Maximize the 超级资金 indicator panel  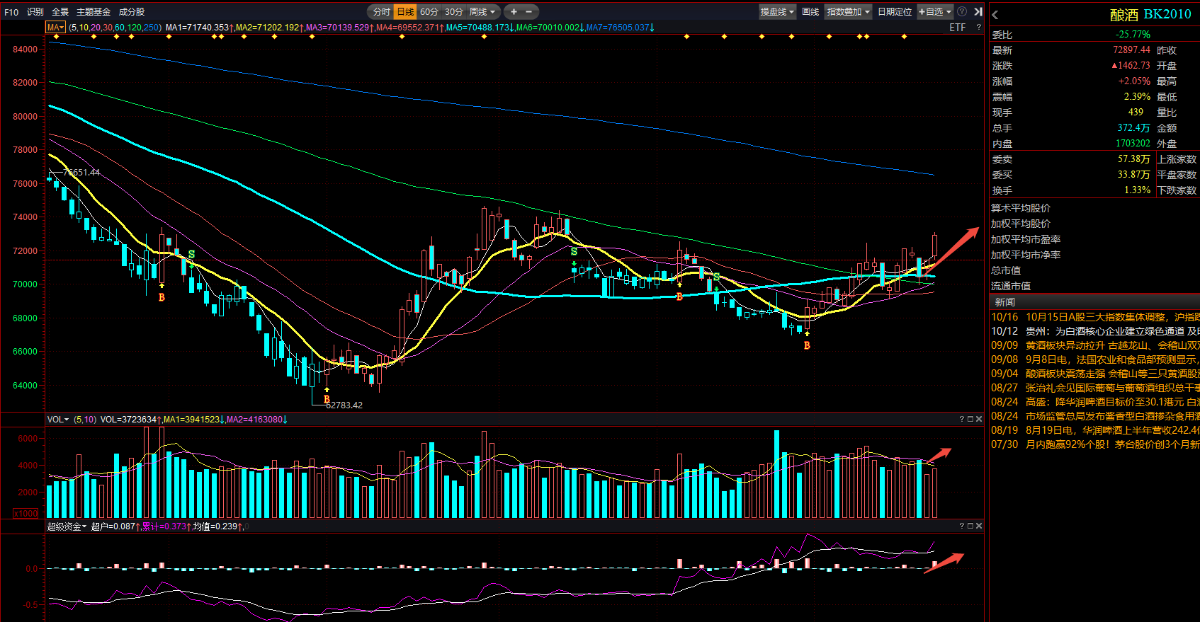pyautogui.click(x=970, y=526)
